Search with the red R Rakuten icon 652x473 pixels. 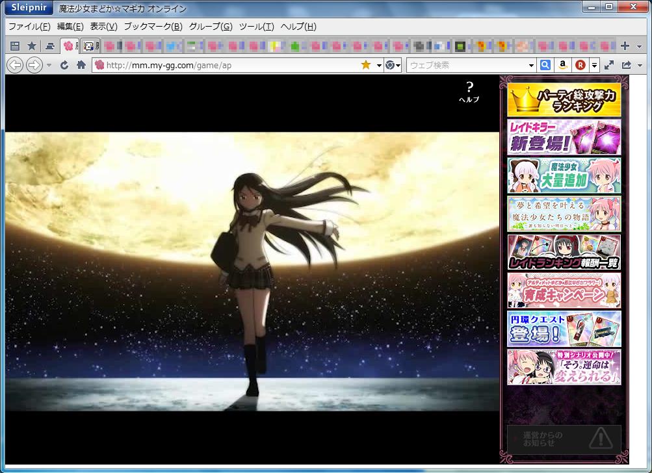pyautogui.click(x=580, y=65)
